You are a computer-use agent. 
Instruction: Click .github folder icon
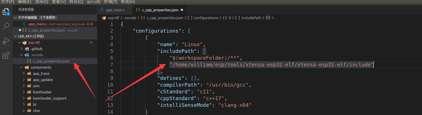pyautogui.click(x=27, y=49)
